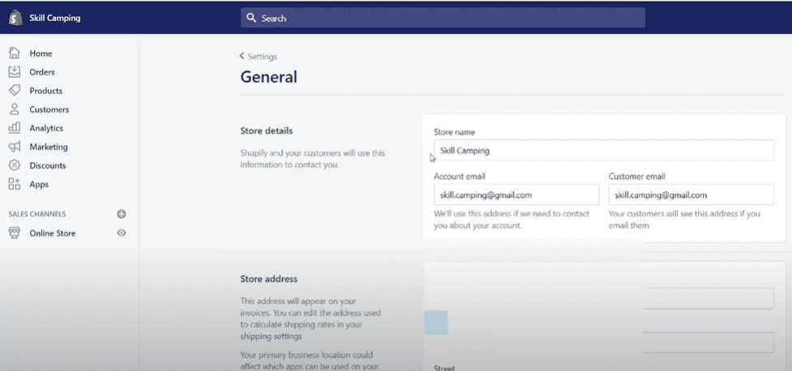This screenshot has height=371, width=792.
Task: Click the magnifier icon in the search bar
Action: click(251, 18)
